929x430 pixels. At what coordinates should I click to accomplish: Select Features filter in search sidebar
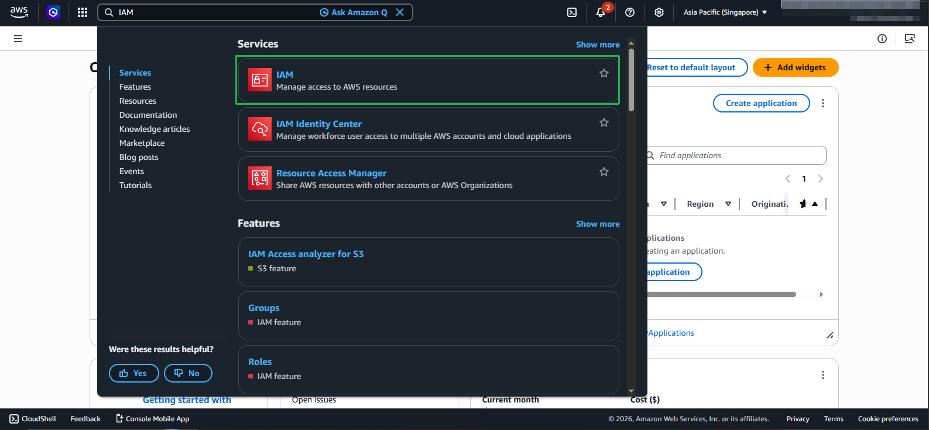135,87
